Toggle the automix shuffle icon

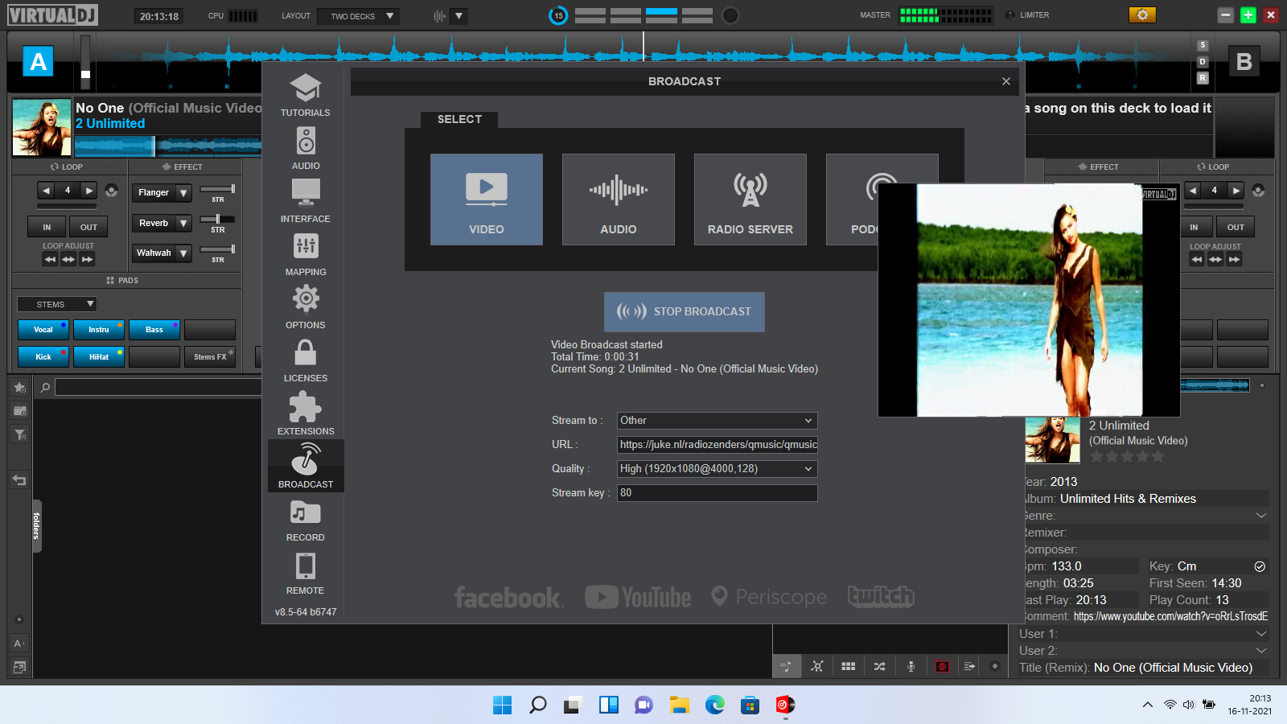(880, 667)
